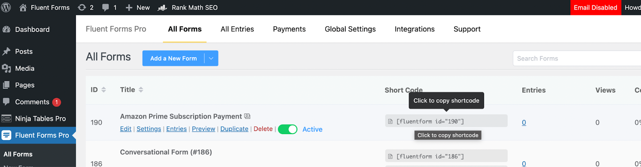Click Duplicate link for Amazon Prime form
Viewport: 641px width, 167px height.
pos(234,129)
